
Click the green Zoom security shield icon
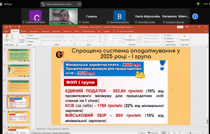[198, 4]
